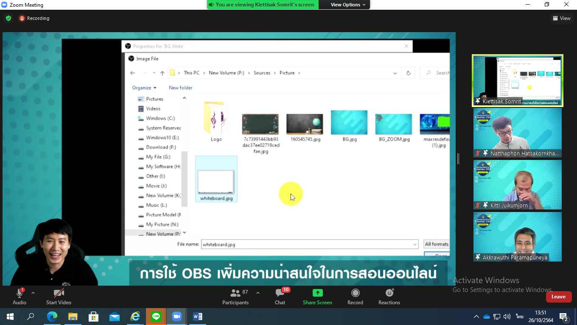Click the up-one-level arrow in the file dialog

[x=162, y=73]
